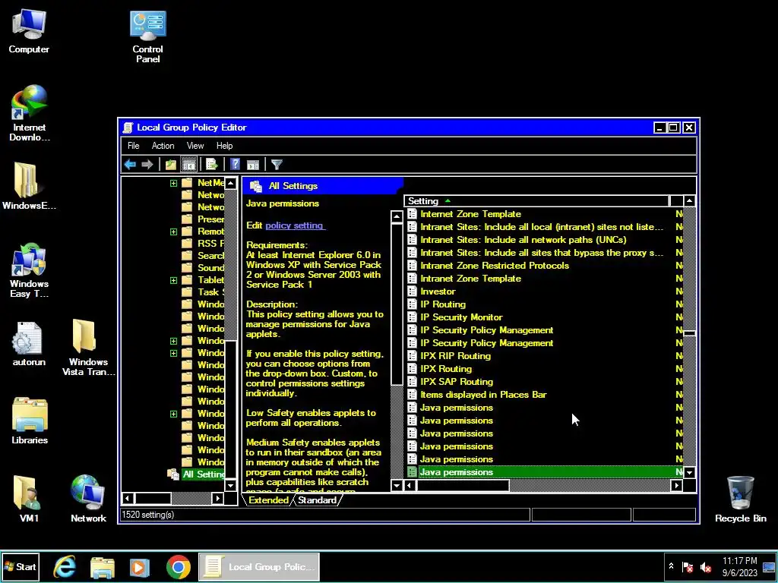
Task: Select the Network desktop icon
Action: 88,498
